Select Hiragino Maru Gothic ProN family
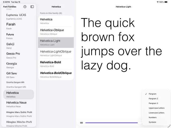Image resolution: width=171 pixels, height=128 pixels. point(19,114)
